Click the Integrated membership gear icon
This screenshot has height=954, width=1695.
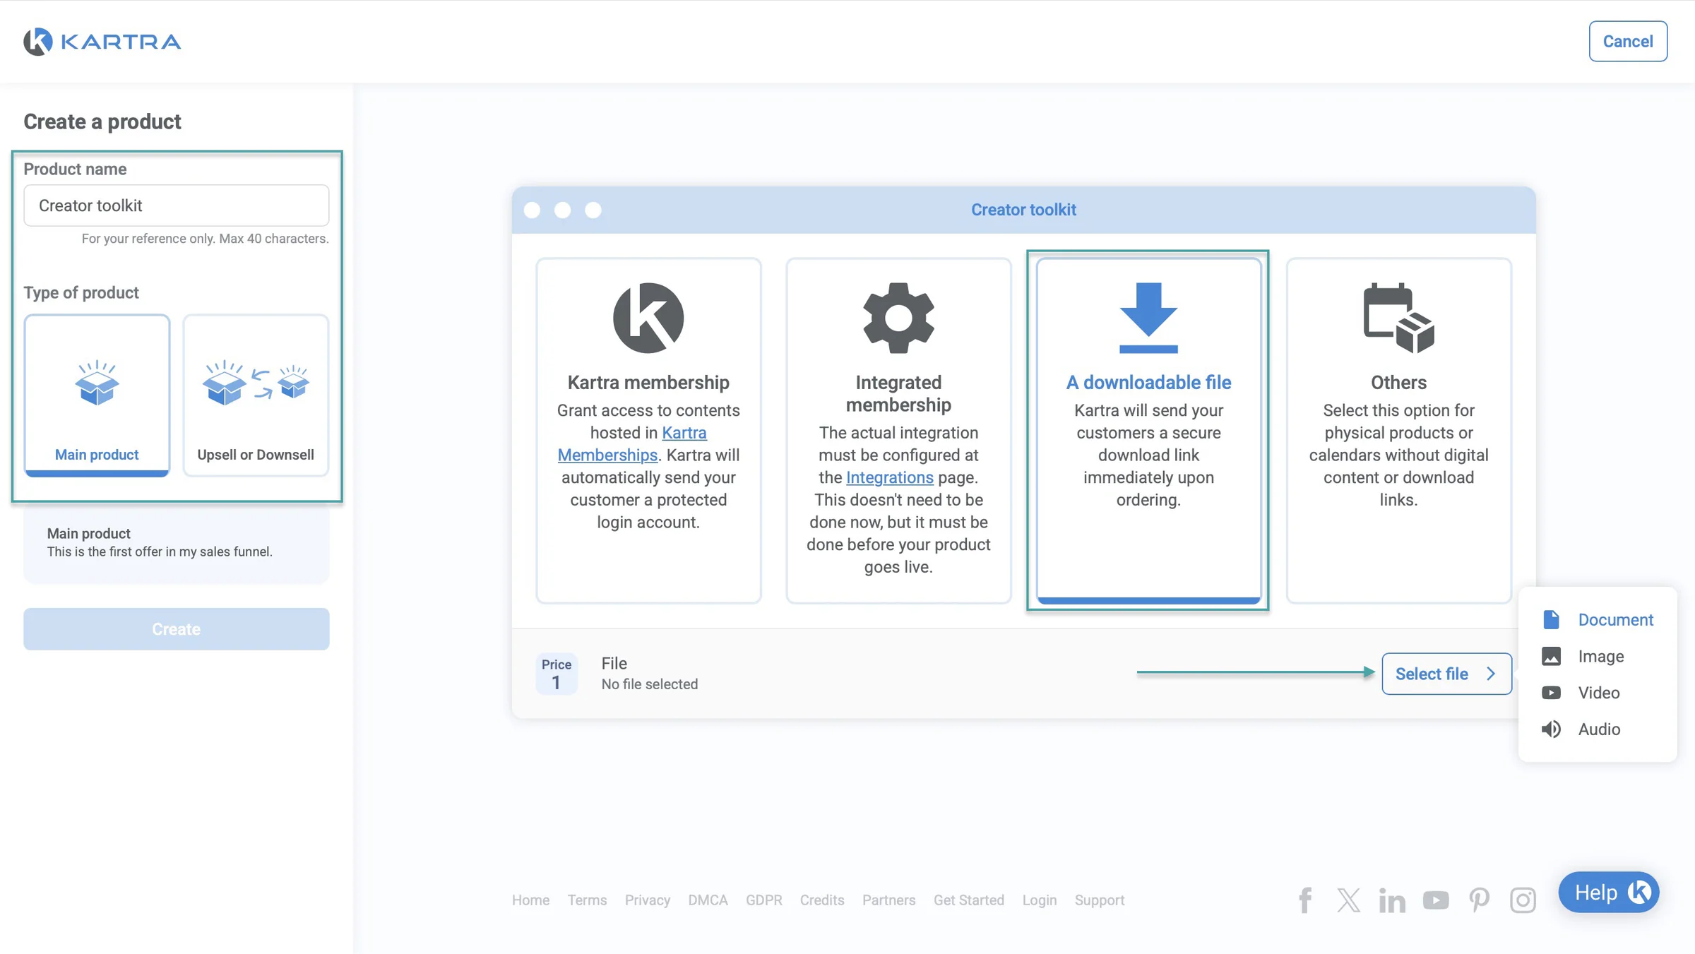coord(898,318)
